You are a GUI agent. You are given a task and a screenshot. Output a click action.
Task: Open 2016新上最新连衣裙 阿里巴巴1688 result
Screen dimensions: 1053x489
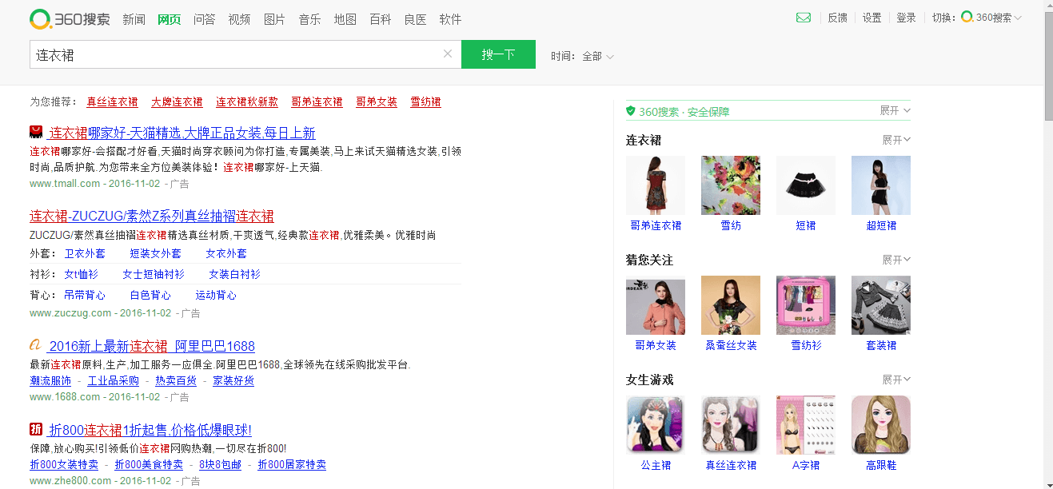point(152,346)
